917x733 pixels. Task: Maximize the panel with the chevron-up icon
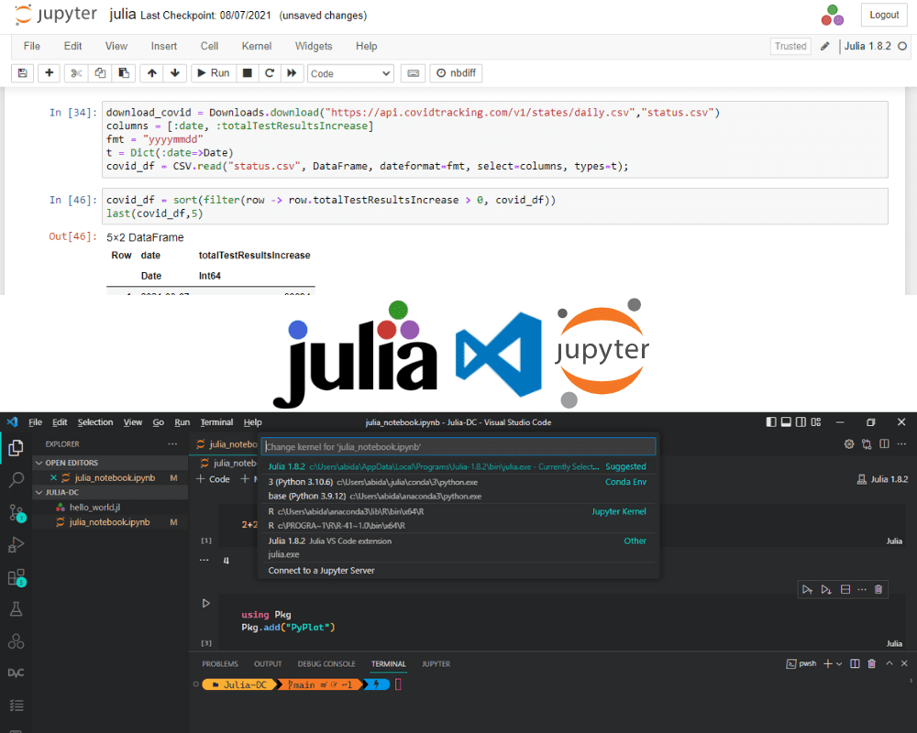(x=889, y=663)
